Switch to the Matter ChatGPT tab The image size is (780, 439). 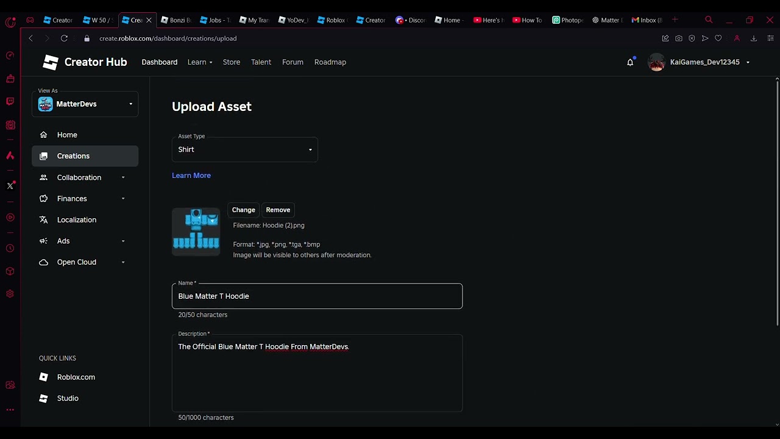(607, 20)
